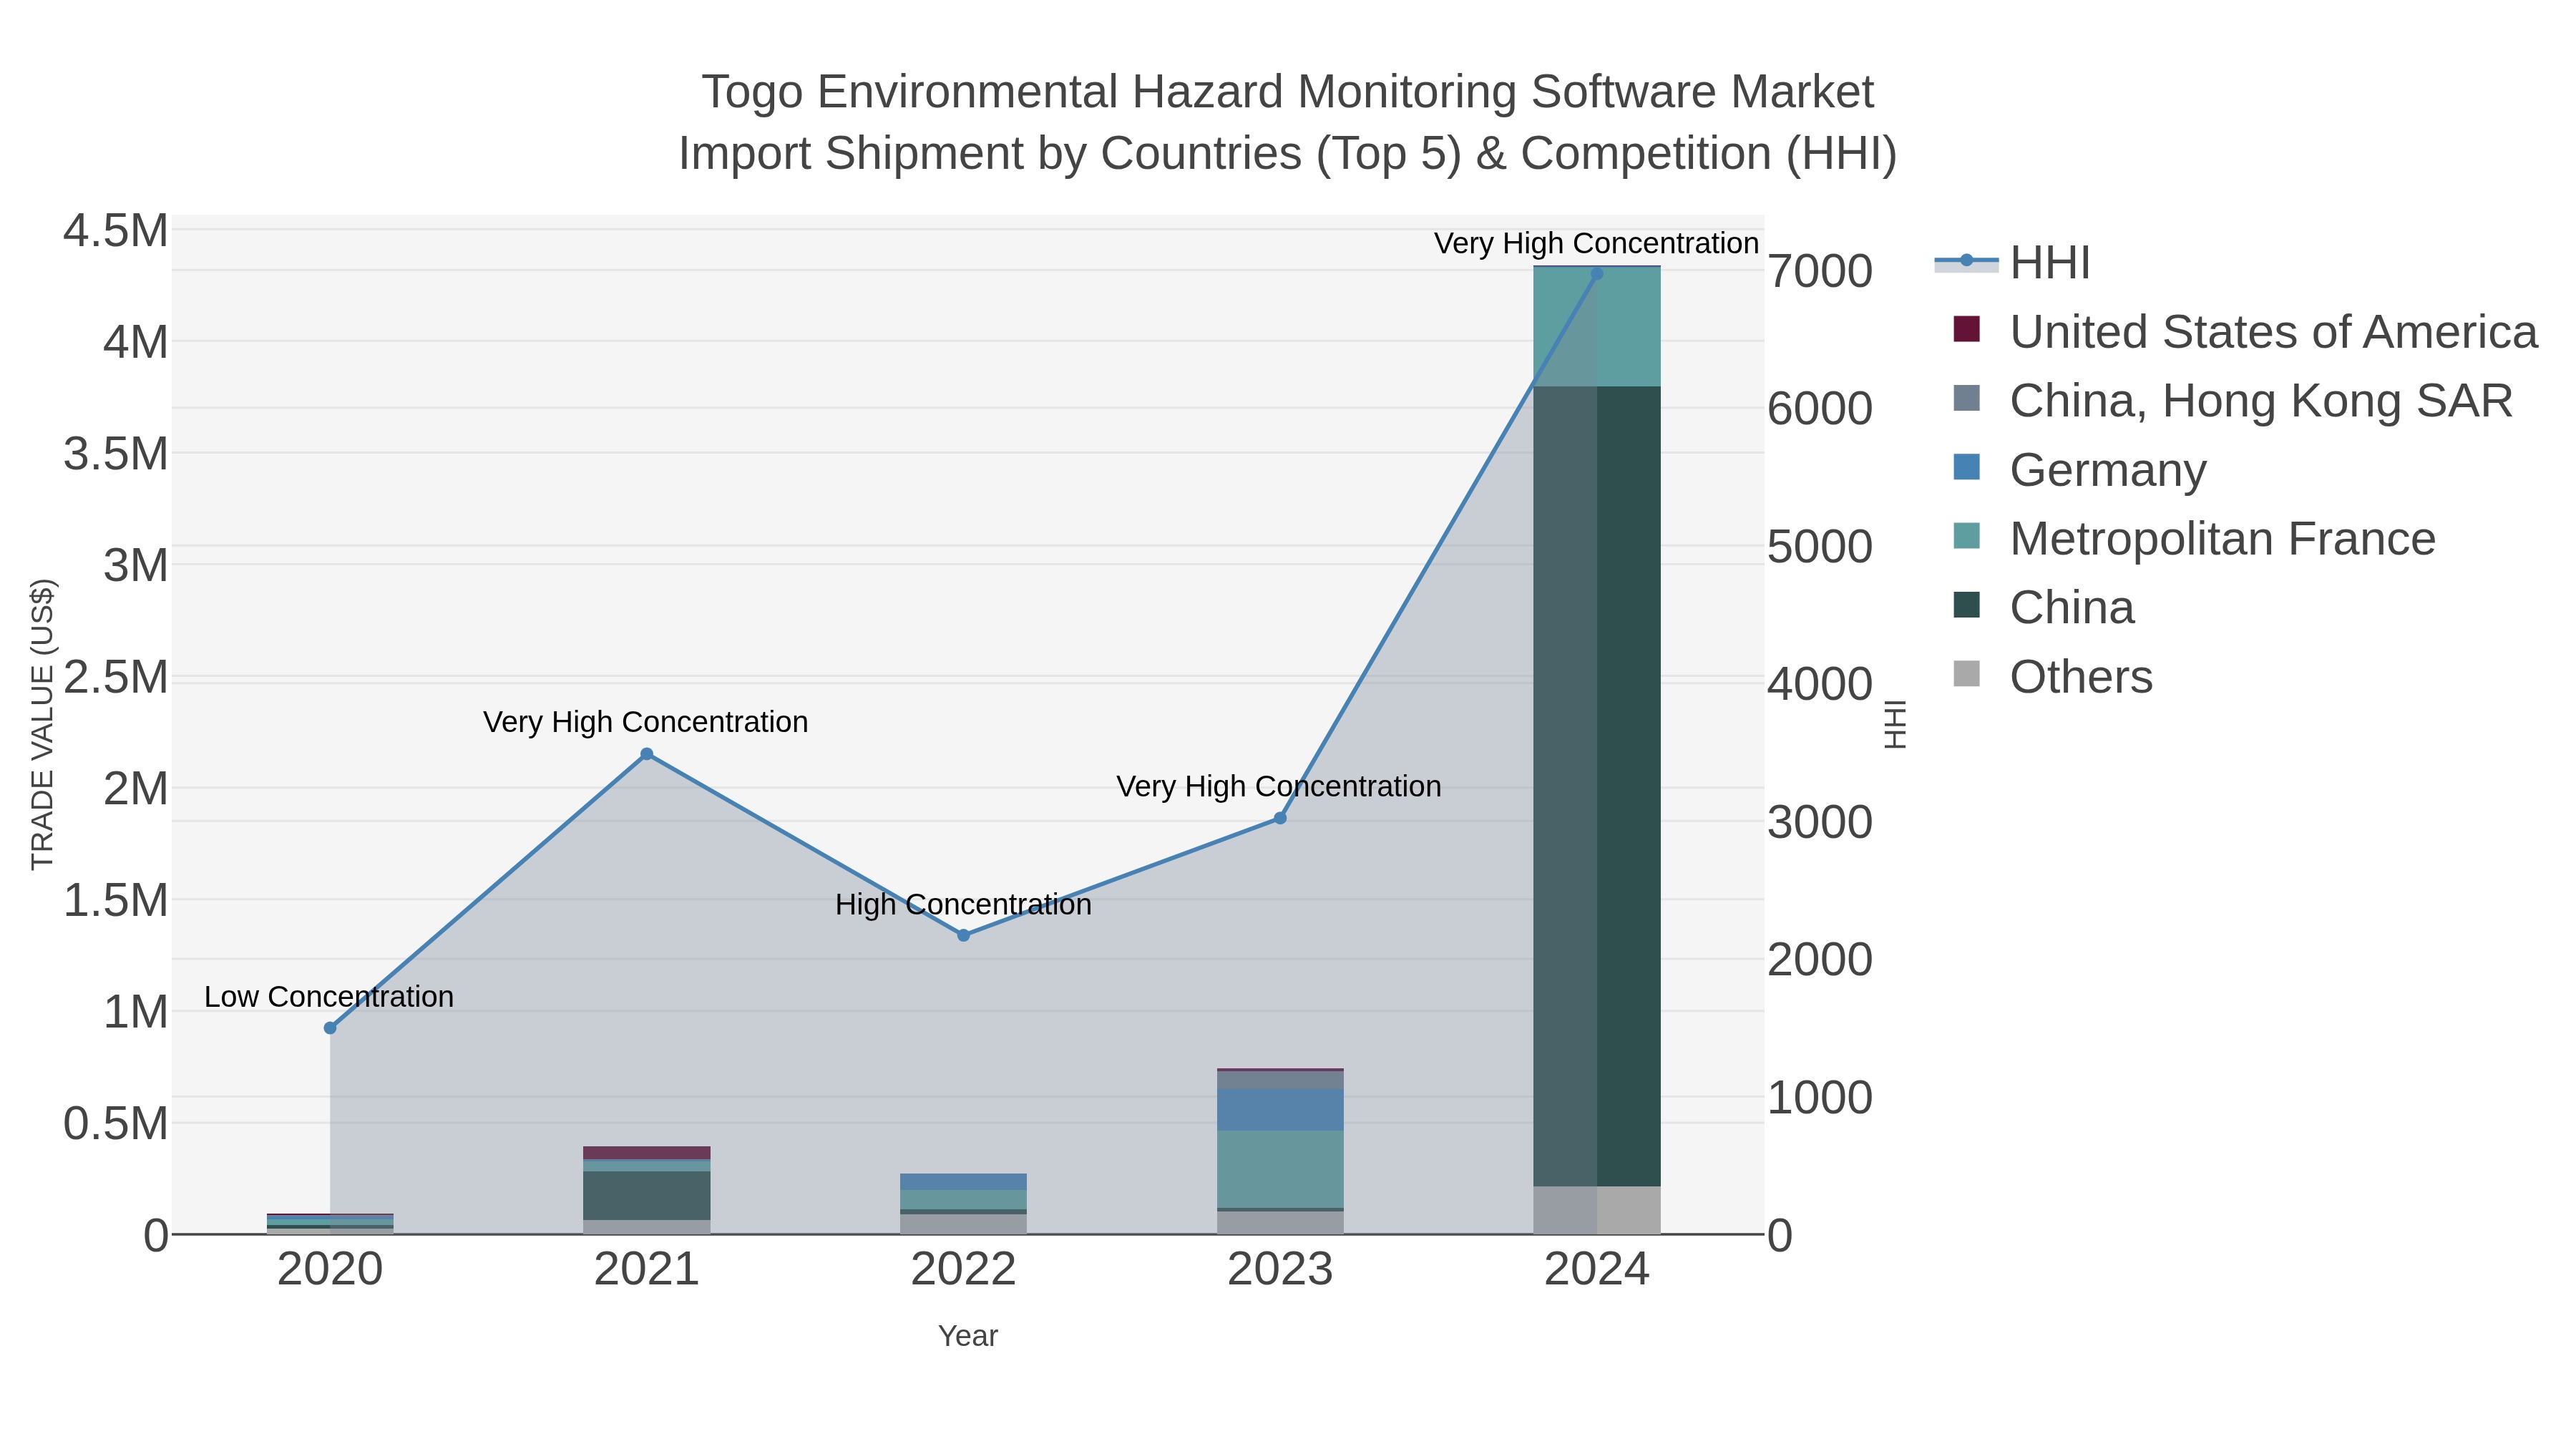Select the China segment of 2024 bar

1597,787
